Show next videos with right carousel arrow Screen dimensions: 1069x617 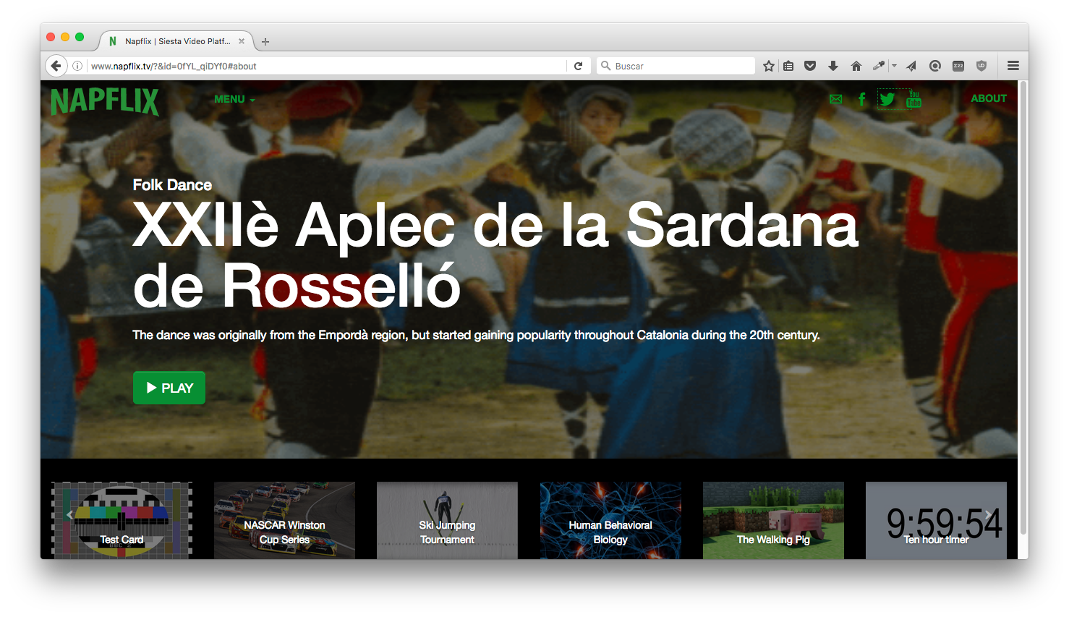click(x=989, y=515)
